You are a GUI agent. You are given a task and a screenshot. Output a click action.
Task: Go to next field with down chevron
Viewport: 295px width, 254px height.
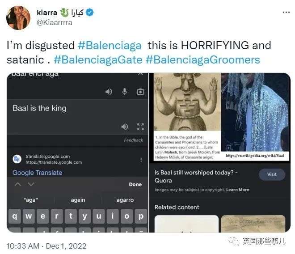[31, 184]
